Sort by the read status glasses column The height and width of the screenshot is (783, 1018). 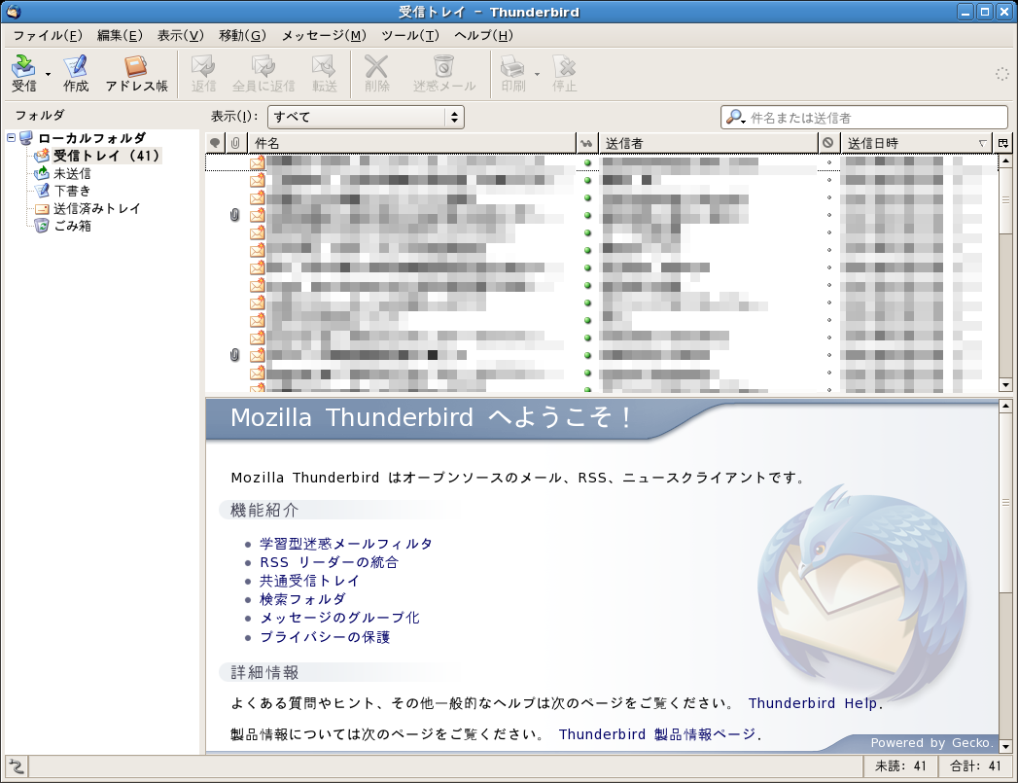pos(587,143)
